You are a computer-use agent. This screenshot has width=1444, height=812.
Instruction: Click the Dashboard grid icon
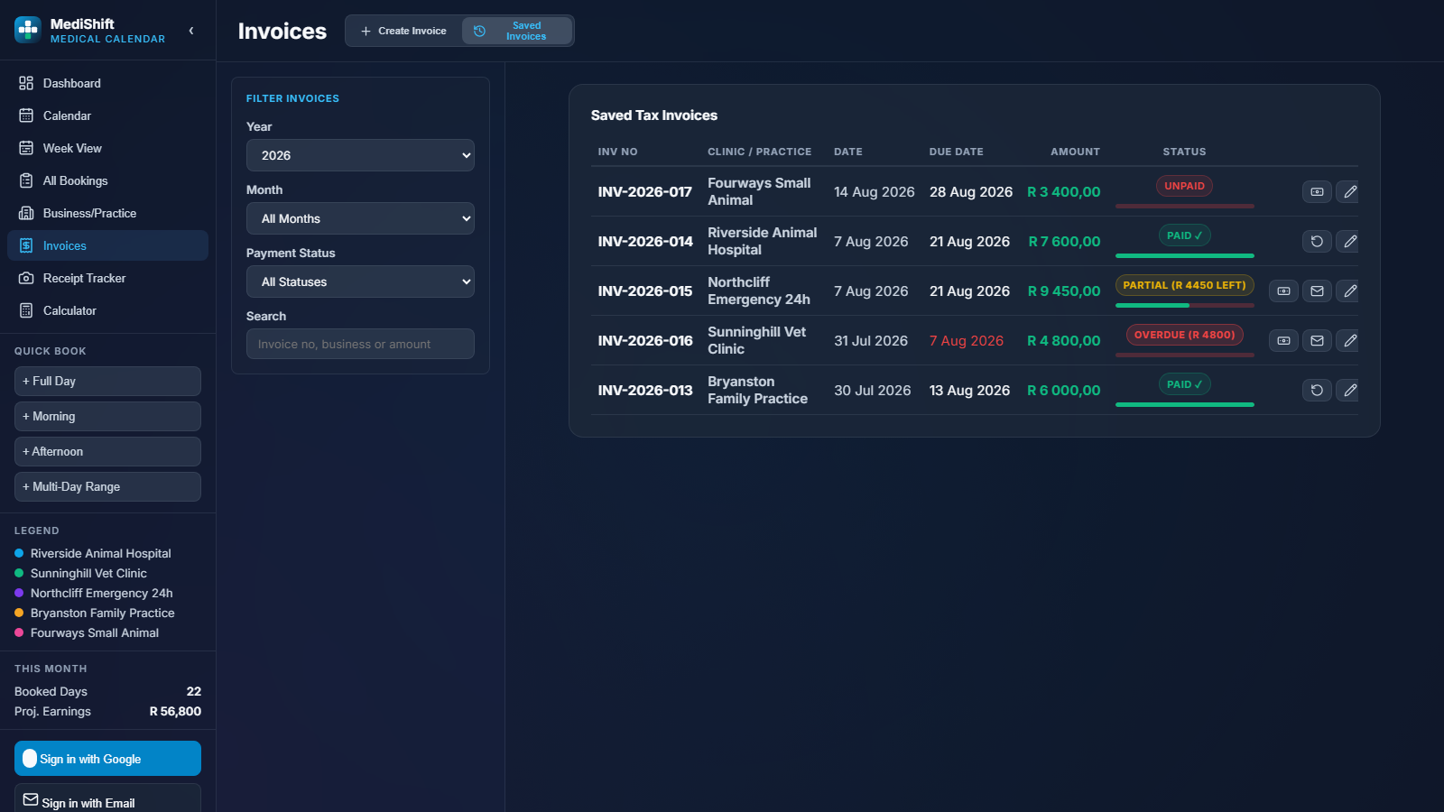[x=26, y=83]
